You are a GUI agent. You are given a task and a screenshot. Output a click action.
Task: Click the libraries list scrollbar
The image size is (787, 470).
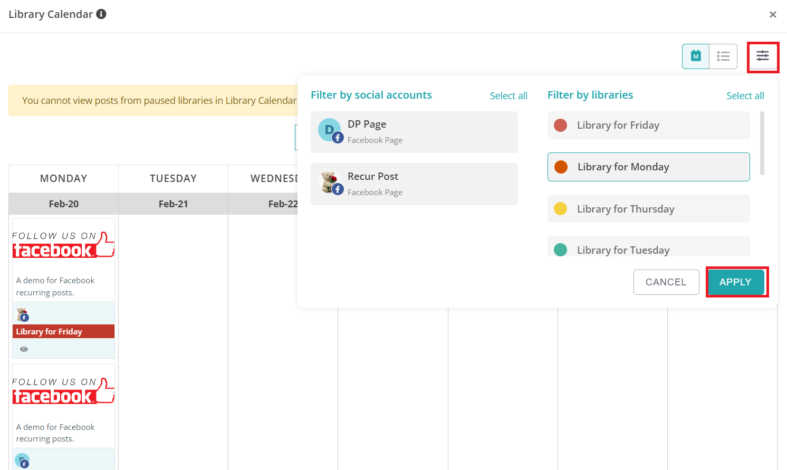click(762, 143)
